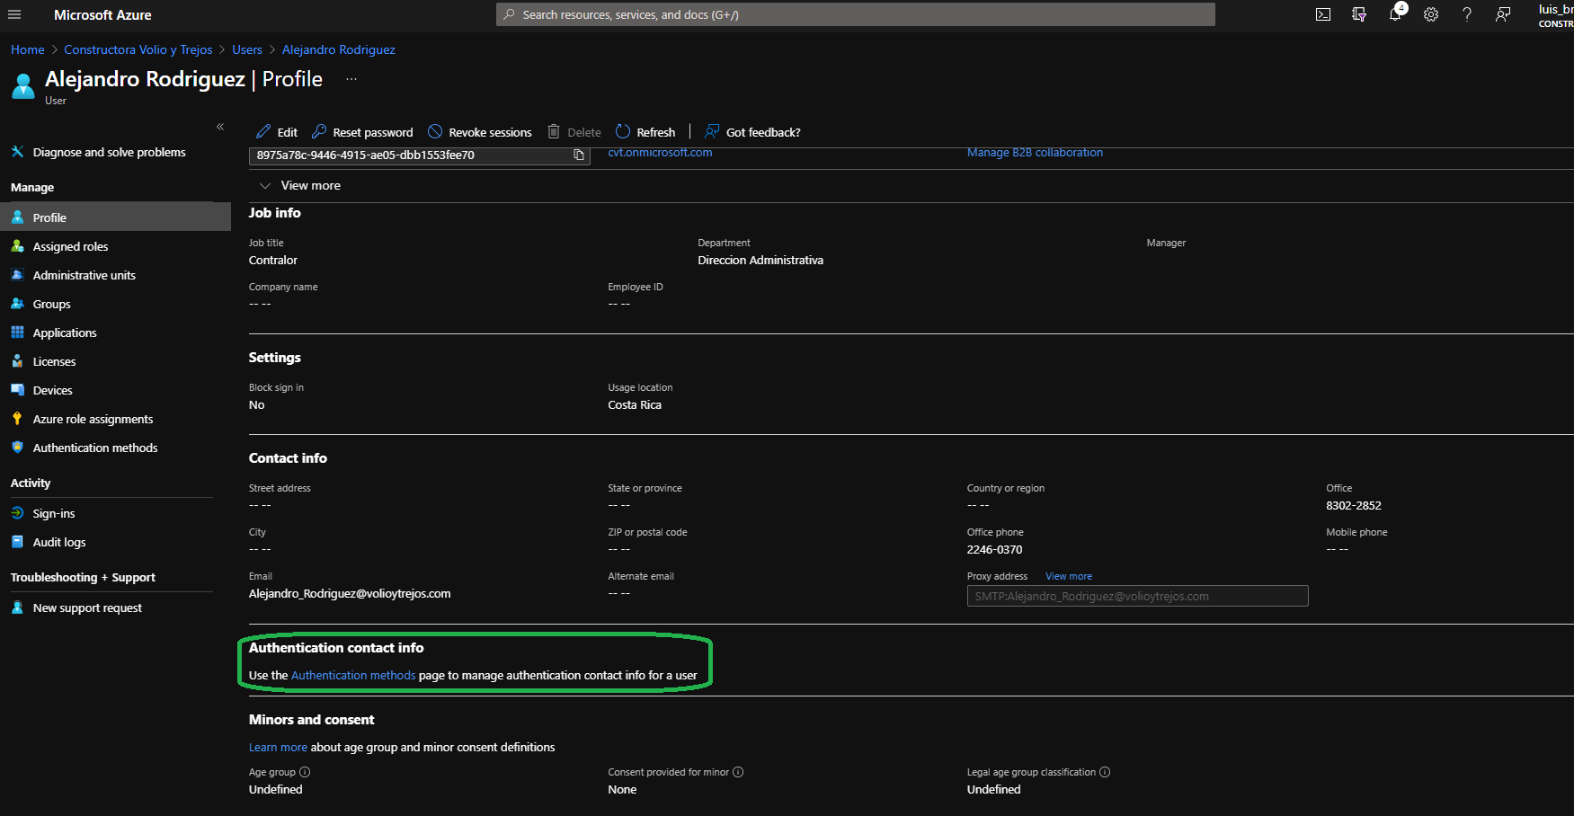1574x816 pixels.
Task: Open the hamburger portal menu
Action: pos(14,14)
